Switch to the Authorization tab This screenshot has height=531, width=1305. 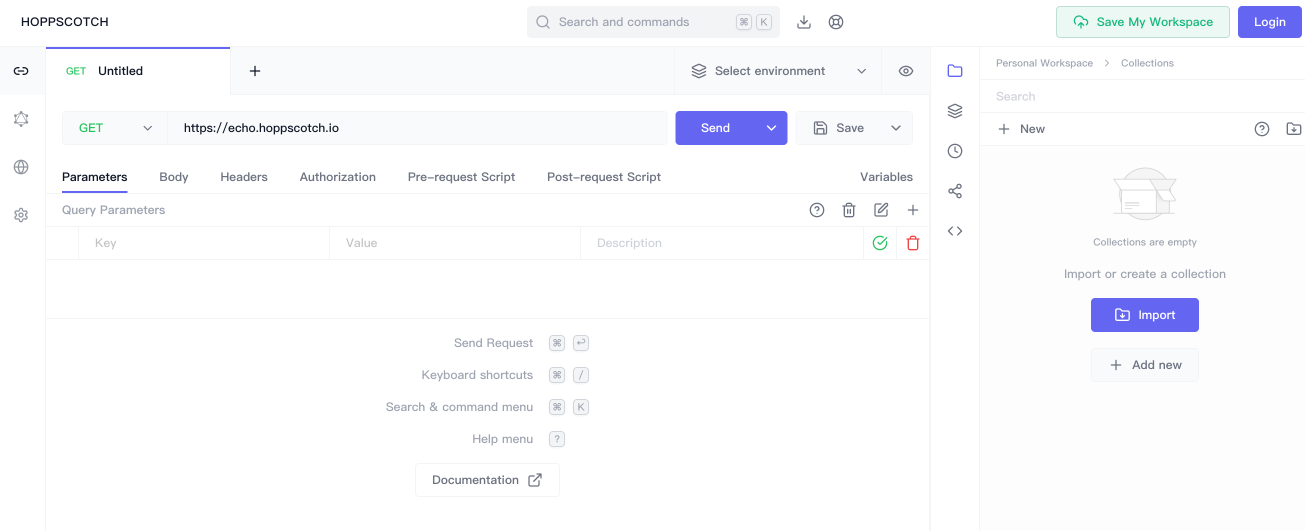[337, 177]
